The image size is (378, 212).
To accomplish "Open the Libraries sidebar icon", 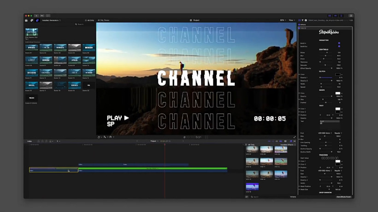I will (26, 20).
